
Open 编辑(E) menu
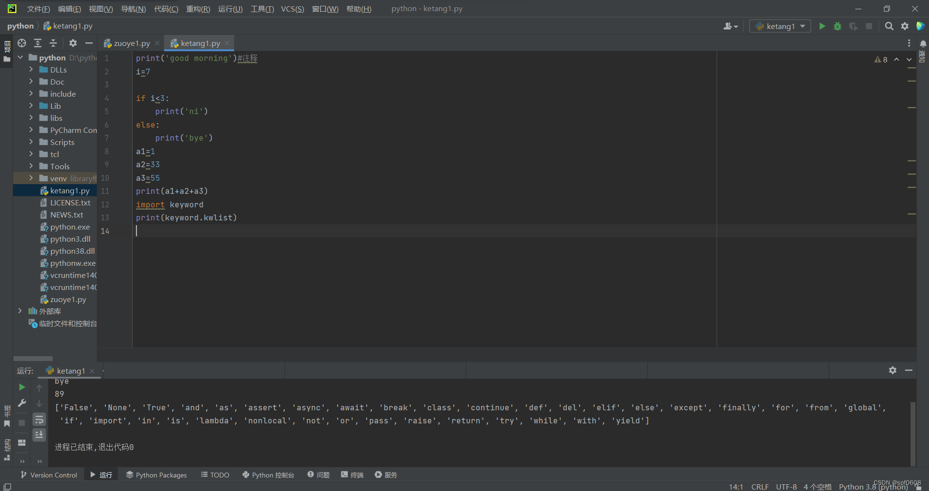tap(69, 9)
